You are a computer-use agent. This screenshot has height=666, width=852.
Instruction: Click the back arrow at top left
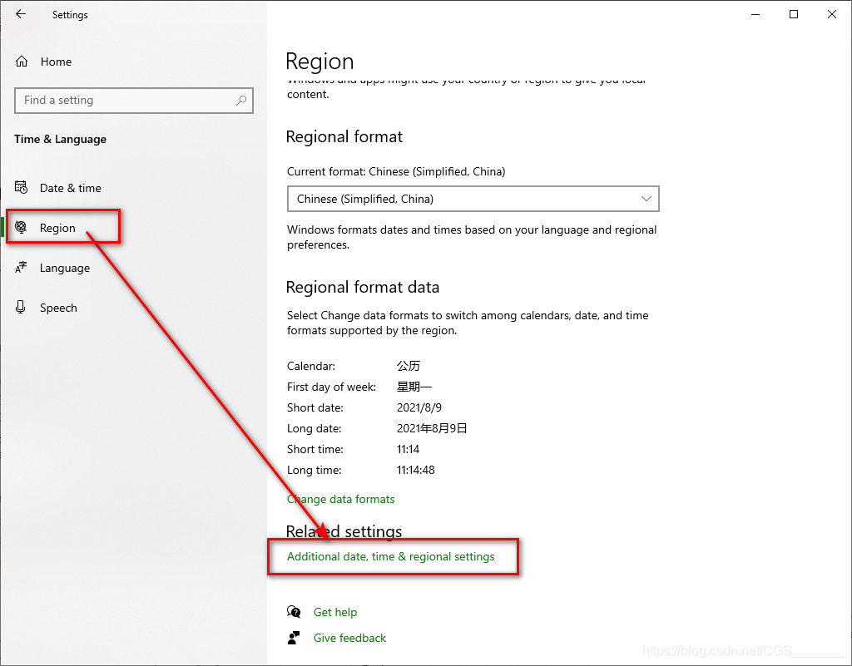[20, 14]
